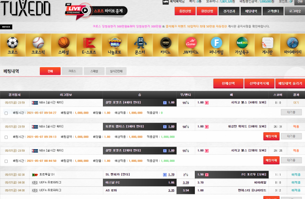Click the 베팅중인금액 1,000,000원 value
Viewport: 305px width, 199px height.
(x=267, y=2)
